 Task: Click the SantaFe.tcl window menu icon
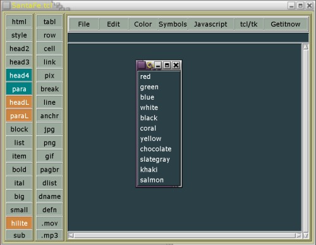coord(6,6)
